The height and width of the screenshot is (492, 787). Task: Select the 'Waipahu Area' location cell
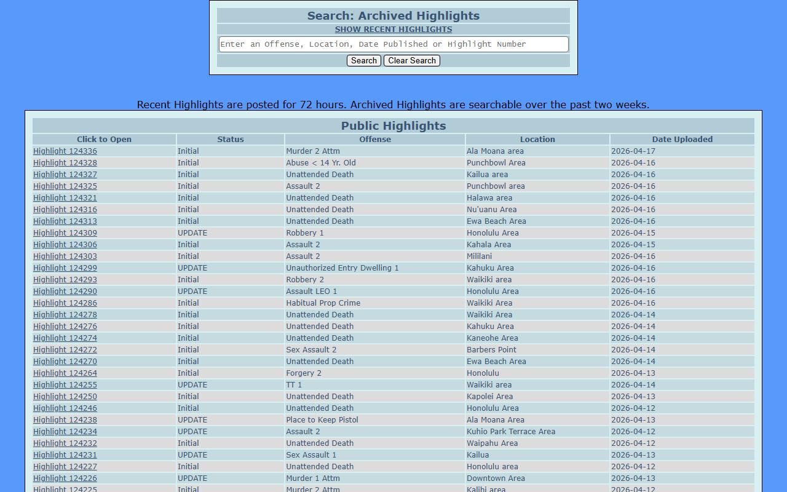click(537, 443)
